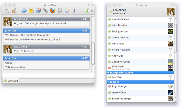Collapse the Buddies group

click(108, 82)
